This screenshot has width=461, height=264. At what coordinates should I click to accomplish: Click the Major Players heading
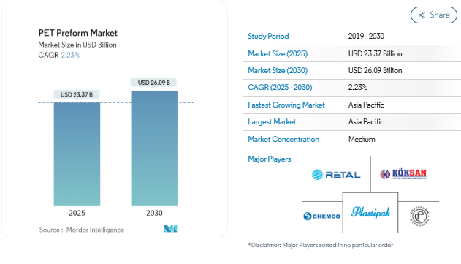[x=270, y=159]
